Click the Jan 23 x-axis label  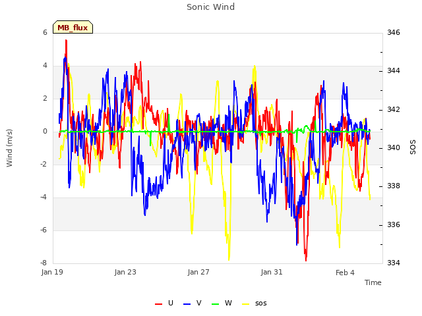(125, 272)
